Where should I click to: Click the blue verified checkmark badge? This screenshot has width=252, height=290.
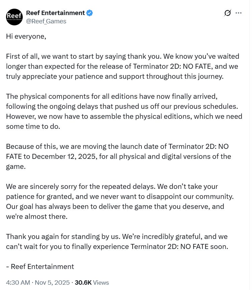[x=90, y=13]
